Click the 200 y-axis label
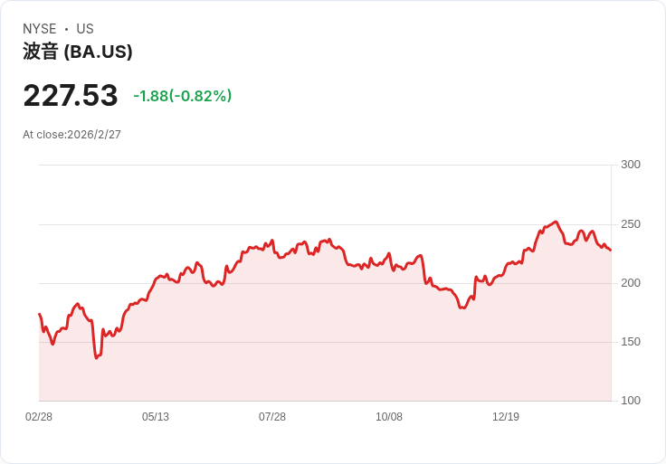 (630, 283)
